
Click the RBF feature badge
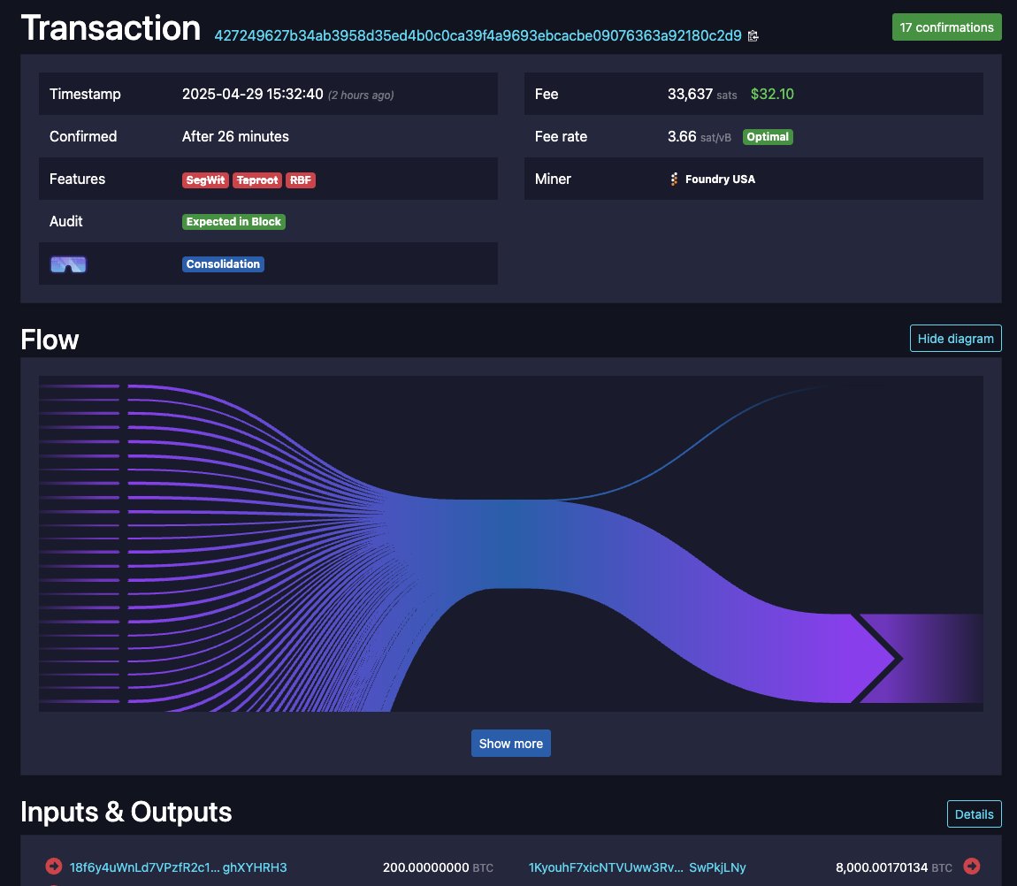point(301,179)
